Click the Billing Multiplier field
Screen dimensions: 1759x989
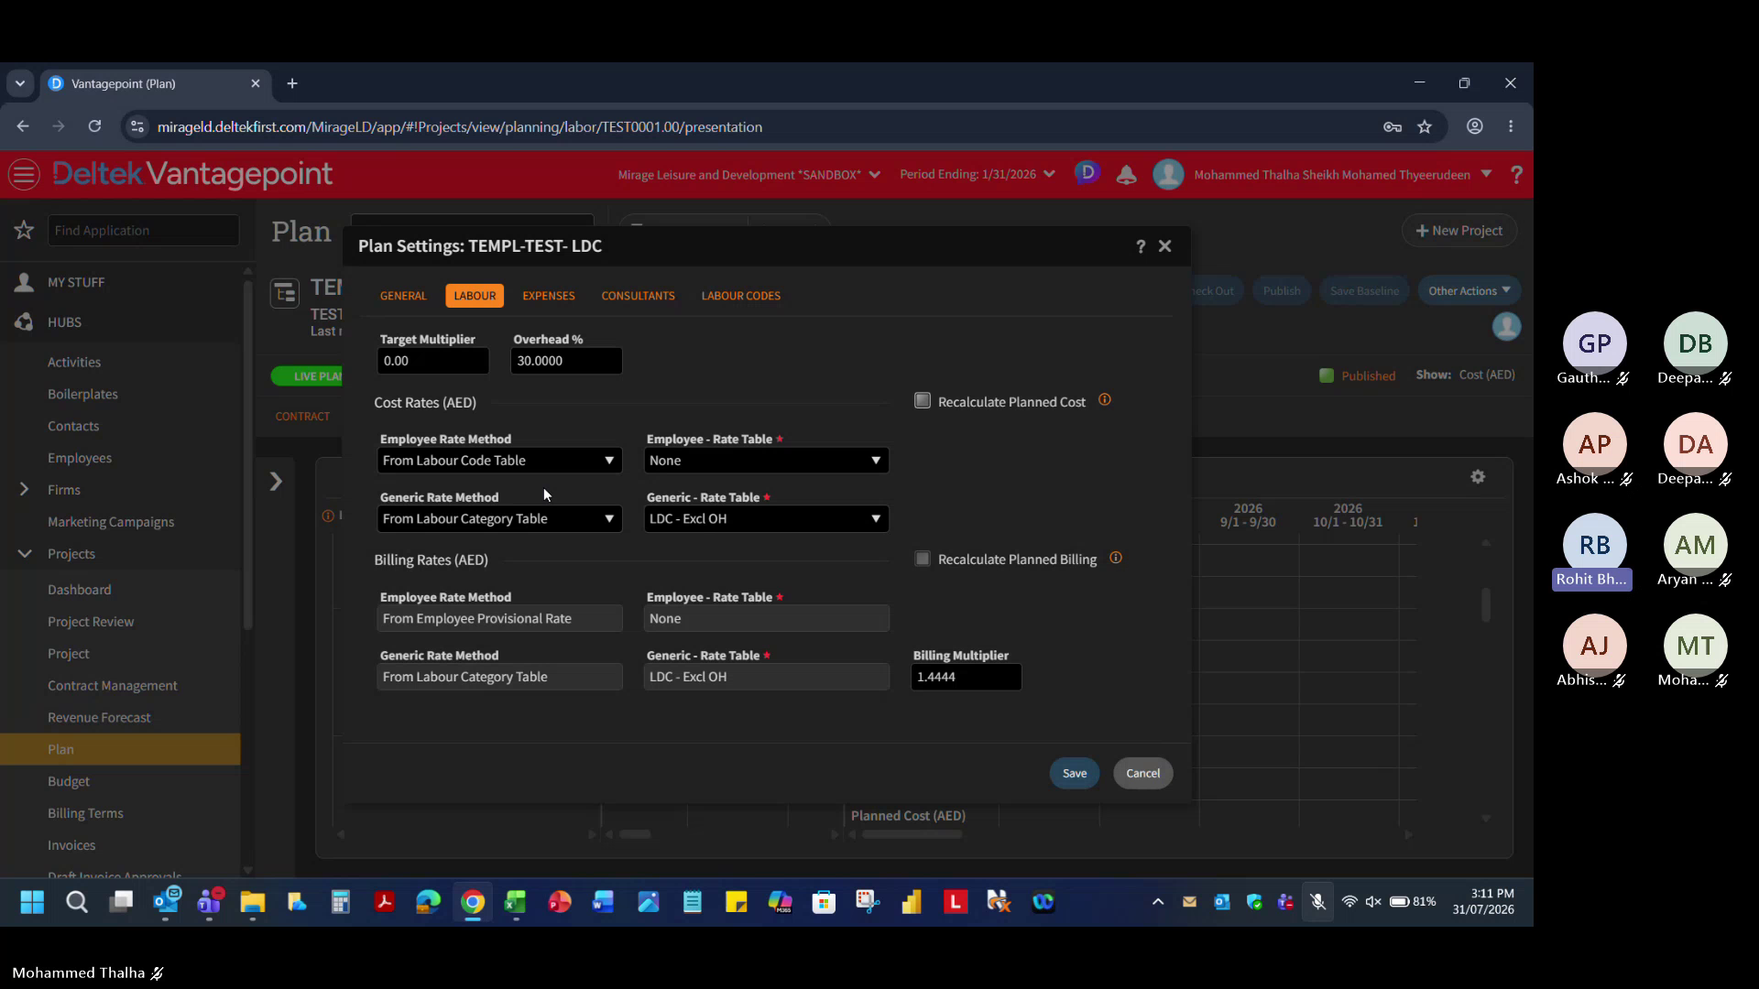point(967,678)
